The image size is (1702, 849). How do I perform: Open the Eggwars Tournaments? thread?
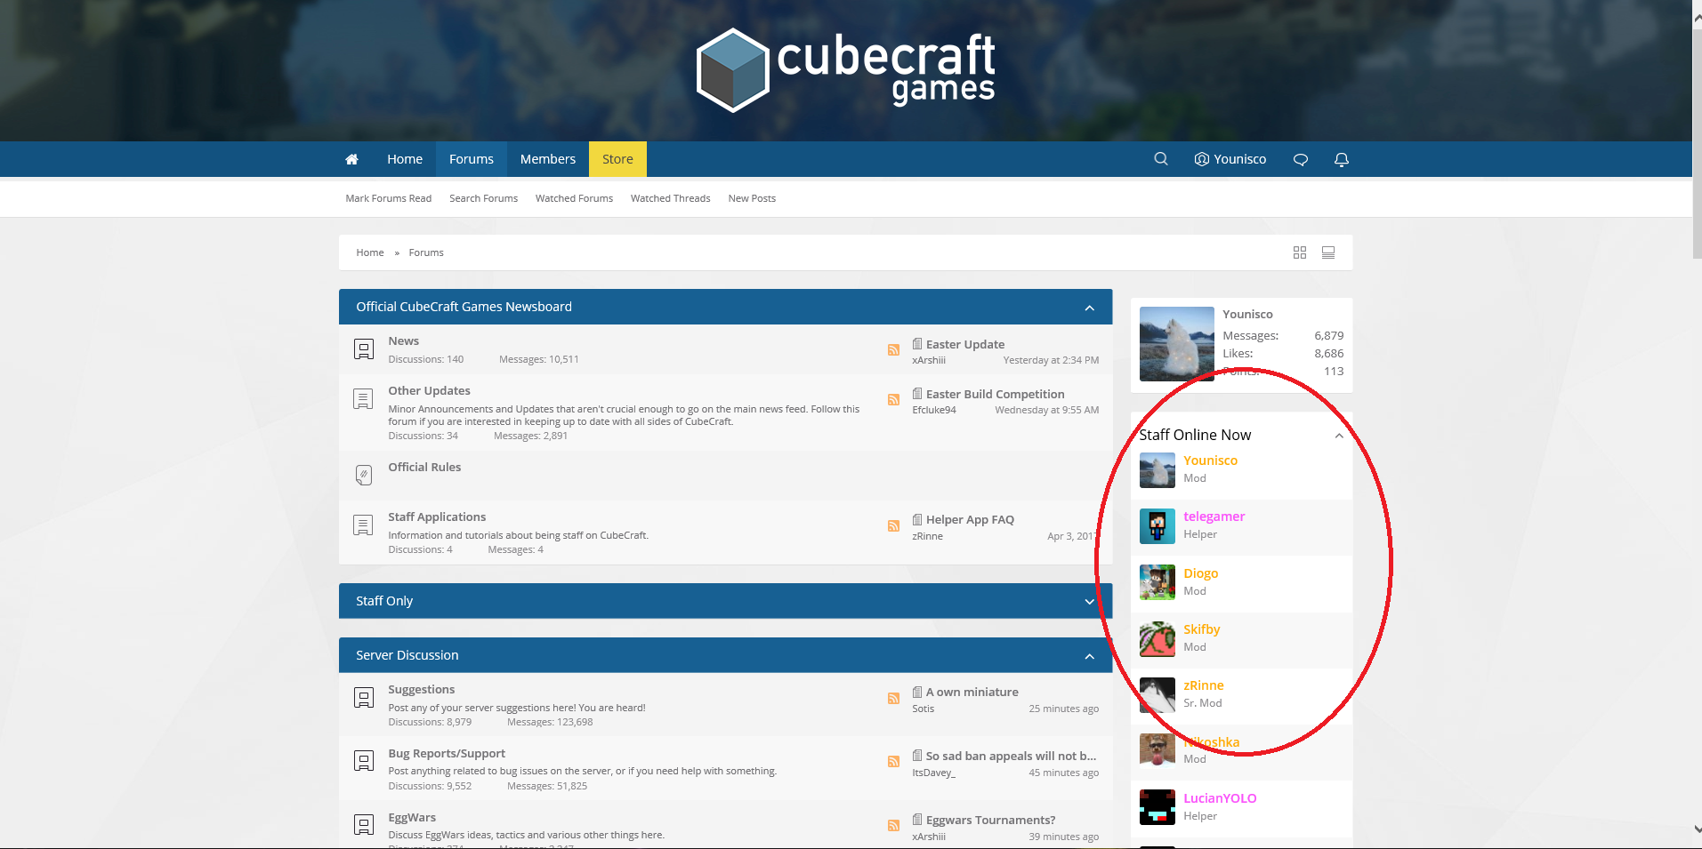[x=990, y=821]
